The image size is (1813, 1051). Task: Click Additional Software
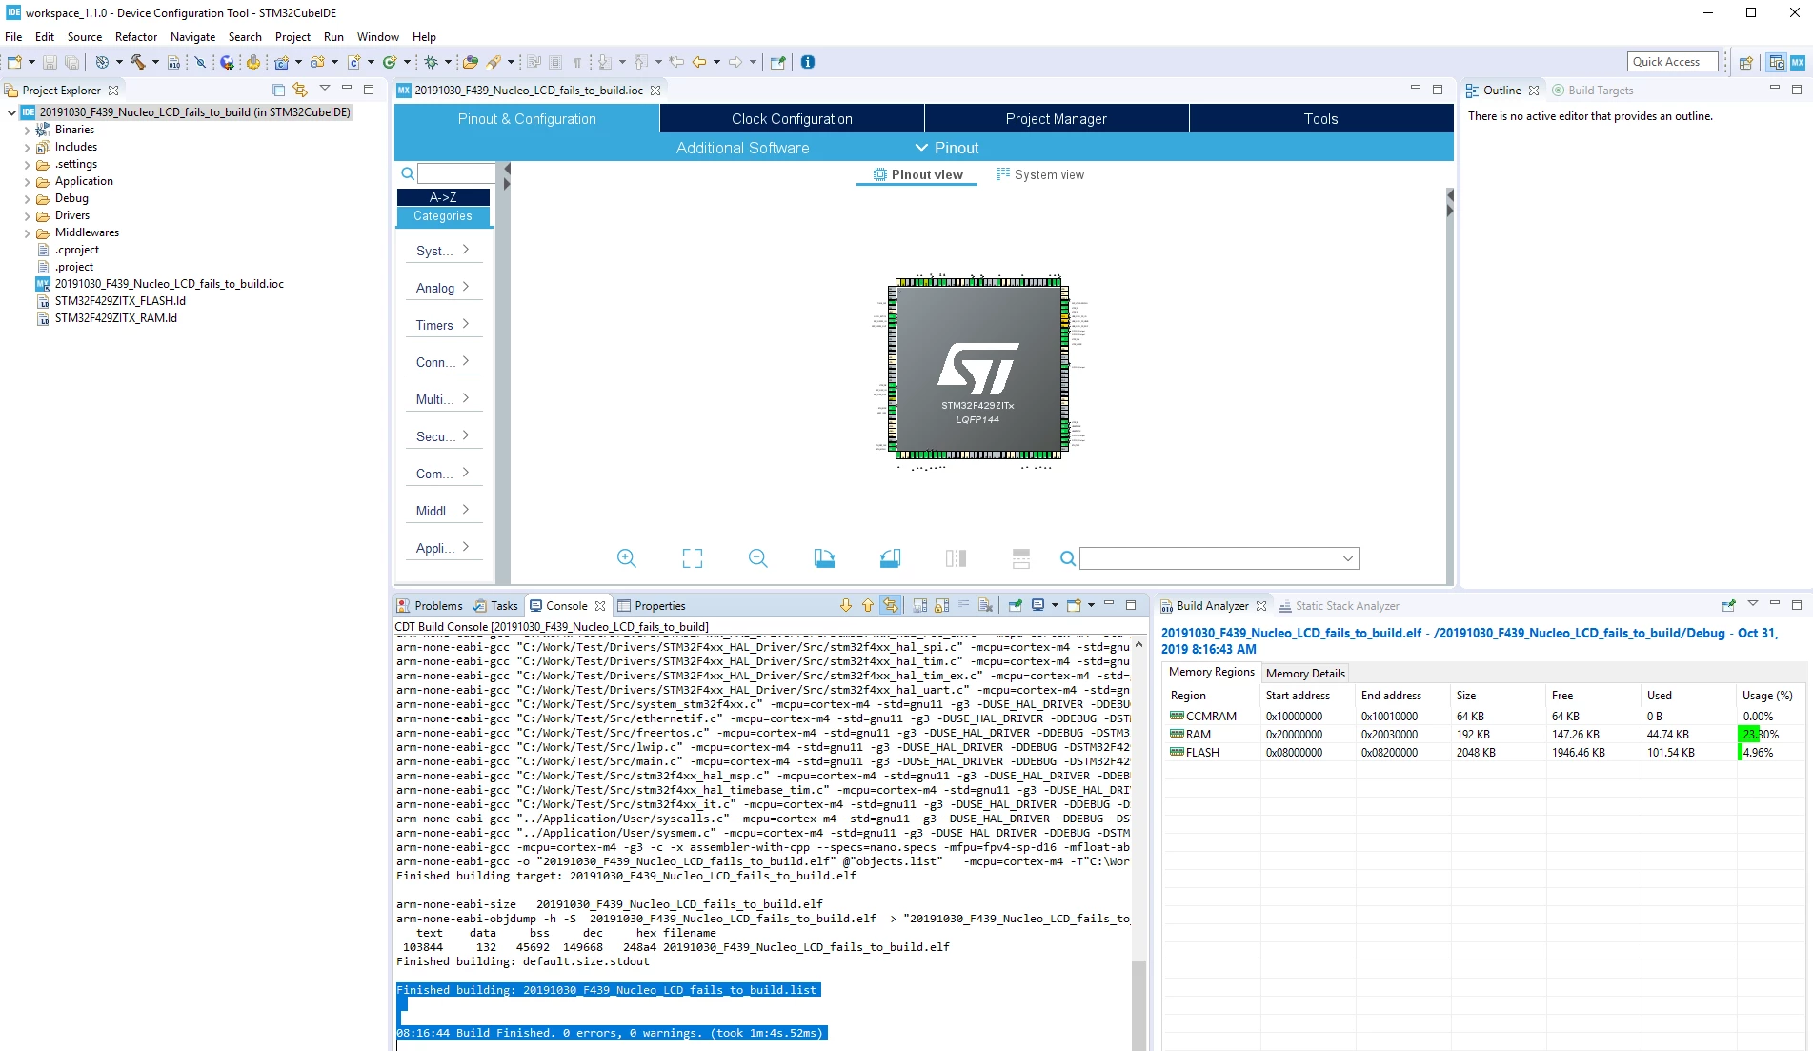742,148
